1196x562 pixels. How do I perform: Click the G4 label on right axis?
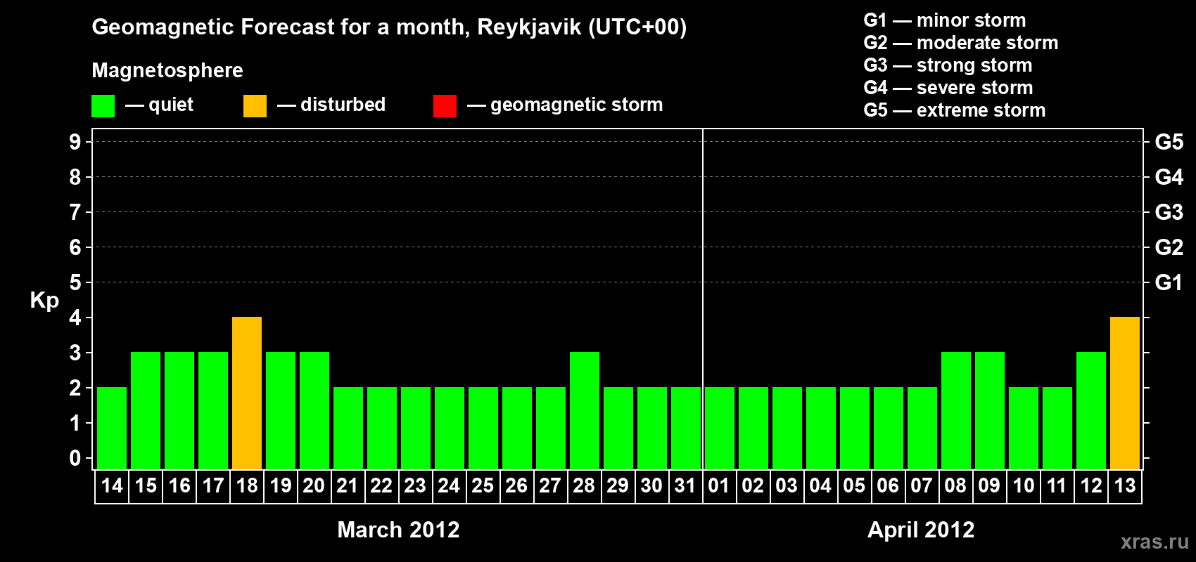pos(1169,177)
